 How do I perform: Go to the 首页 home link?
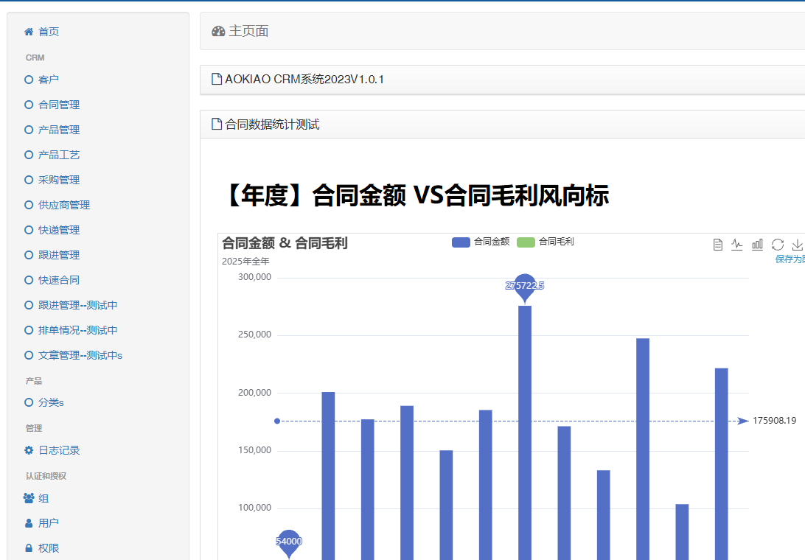click(x=41, y=32)
